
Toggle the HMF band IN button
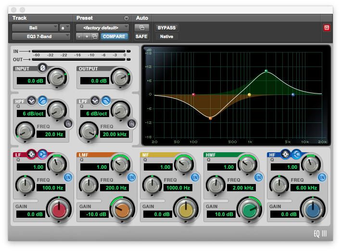point(258,177)
